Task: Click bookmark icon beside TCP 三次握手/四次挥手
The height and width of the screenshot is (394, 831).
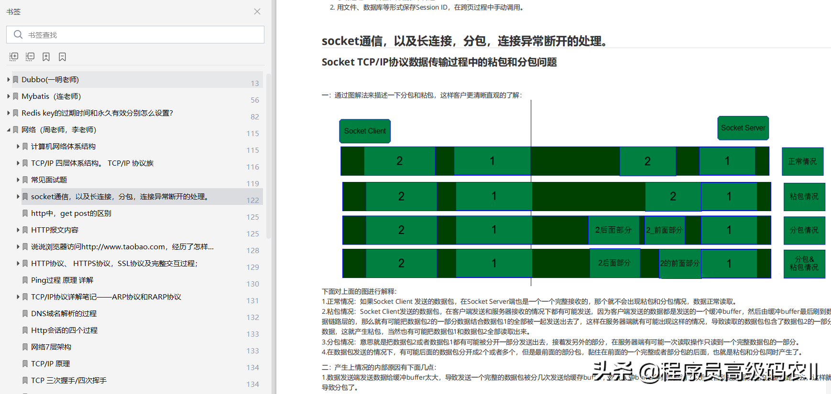Action: (25, 380)
